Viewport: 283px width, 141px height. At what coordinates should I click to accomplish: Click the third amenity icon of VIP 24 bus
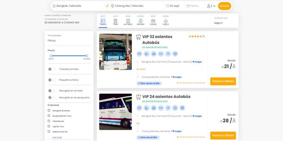(x=154, y=108)
